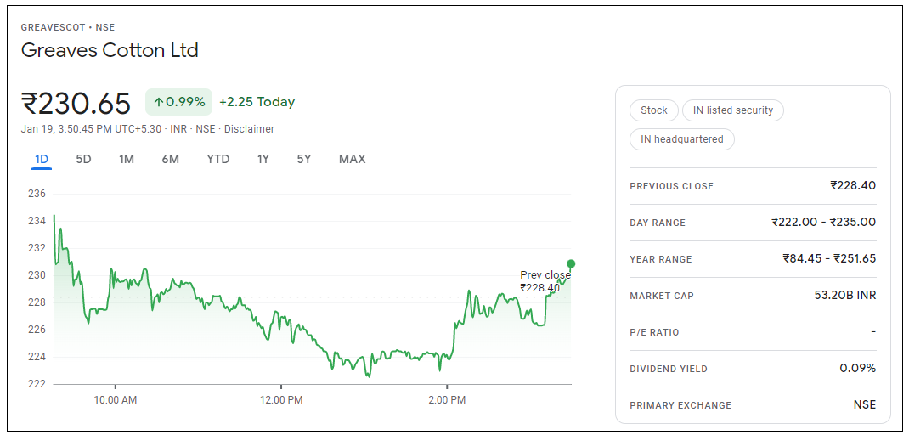Click the Greaves Cotton Ltd title
909x435 pixels.
click(110, 50)
